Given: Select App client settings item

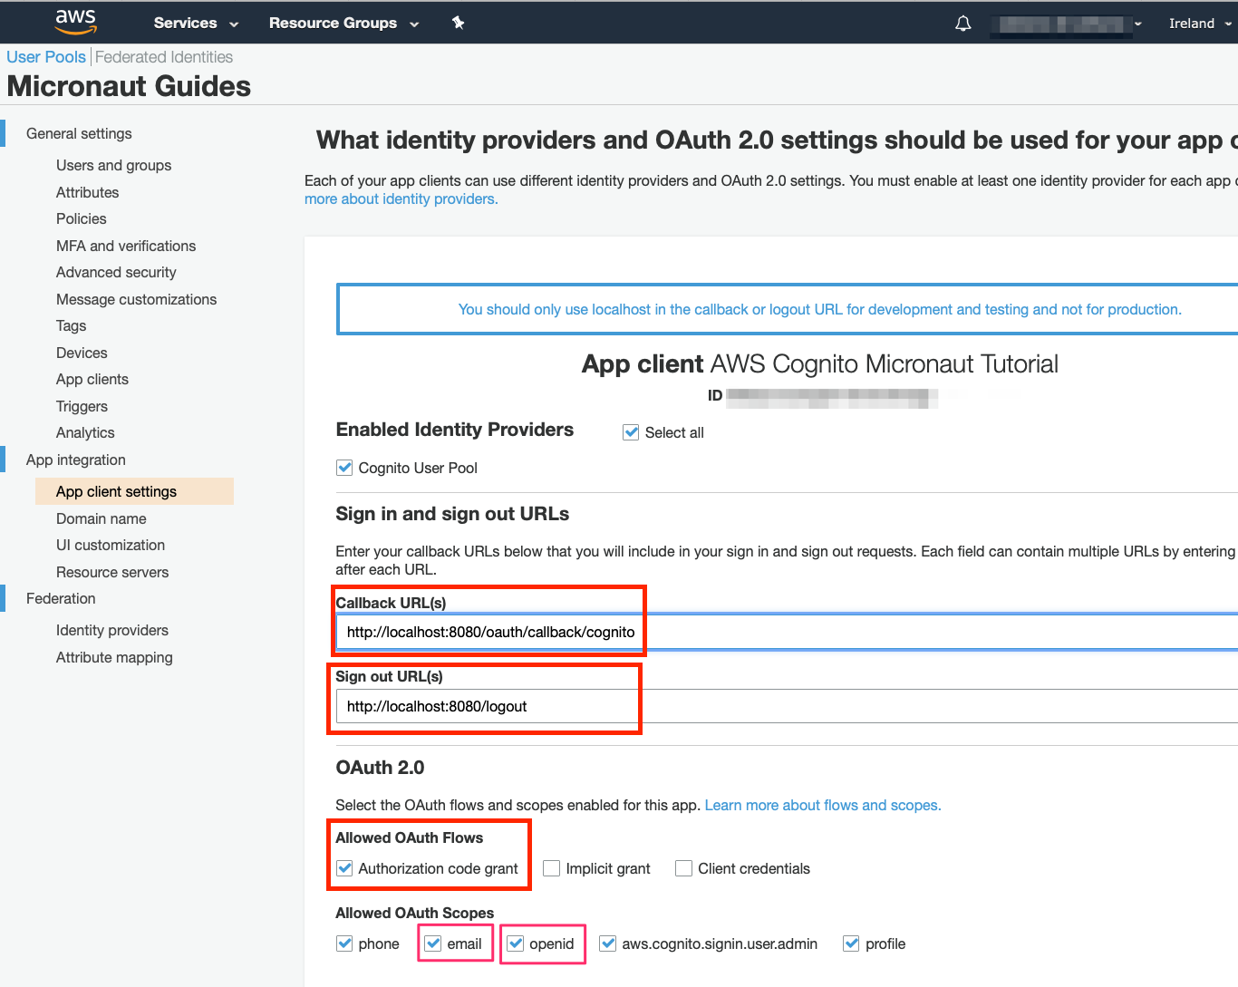Looking at the screenshot, I should 134,491.
